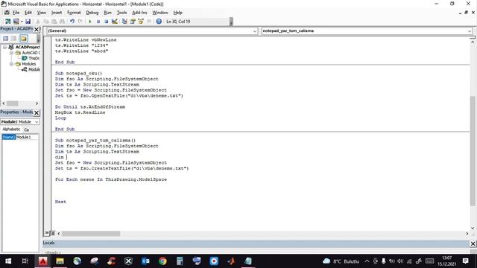477x268 pixels.
Task: Click the View AutoCAD host application icon
Action: (8, 22)
